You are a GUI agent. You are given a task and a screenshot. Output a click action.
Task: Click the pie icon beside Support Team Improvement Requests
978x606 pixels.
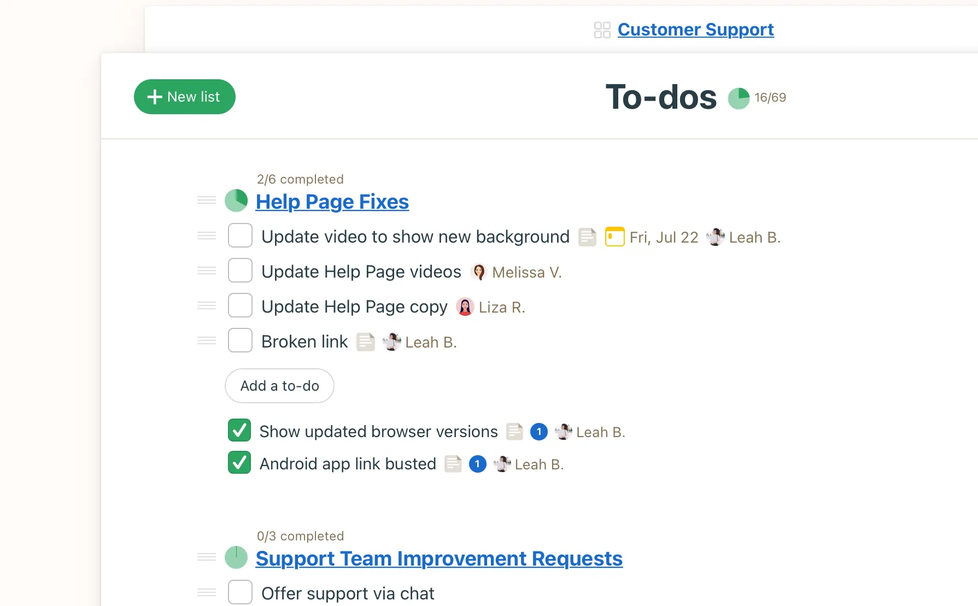tap(236, 557)
